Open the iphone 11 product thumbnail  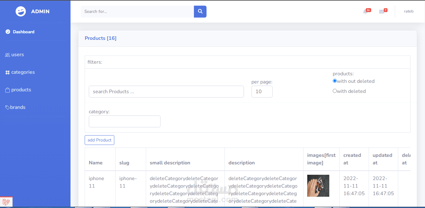coord(318,186)
